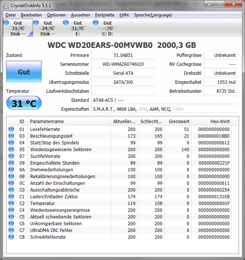245x260 pixels.
Task: Select the Eingeschaltete Stunden parameter name
Action: coord(55,163)
